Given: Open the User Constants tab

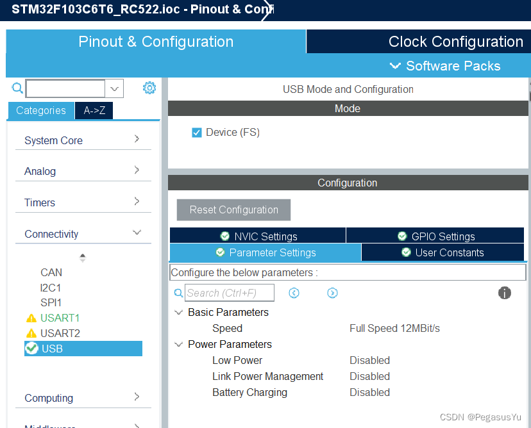Looking at the screenshot, I should pos(442,252).
